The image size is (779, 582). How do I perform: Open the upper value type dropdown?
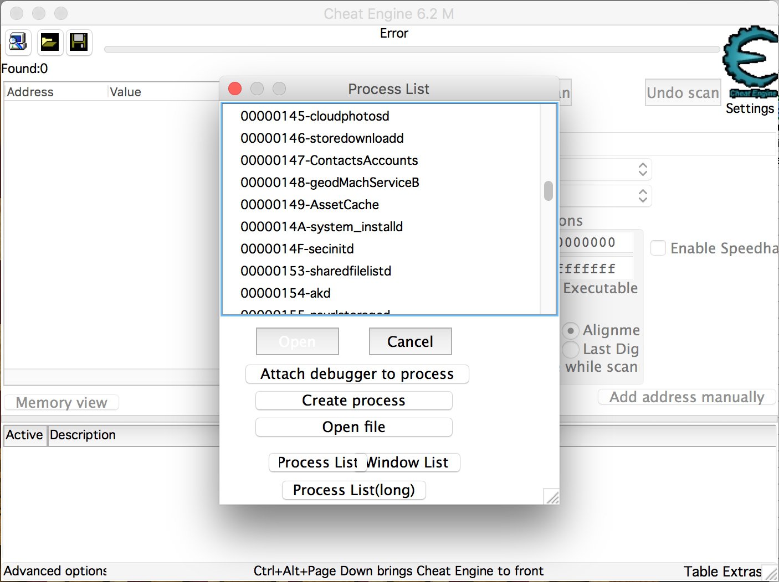coord(642,169)
